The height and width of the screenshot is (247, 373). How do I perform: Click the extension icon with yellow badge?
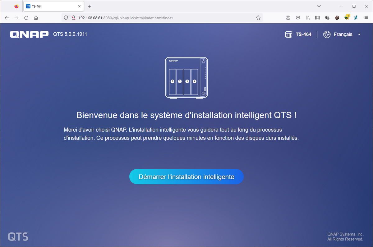(x=347, y=17)
